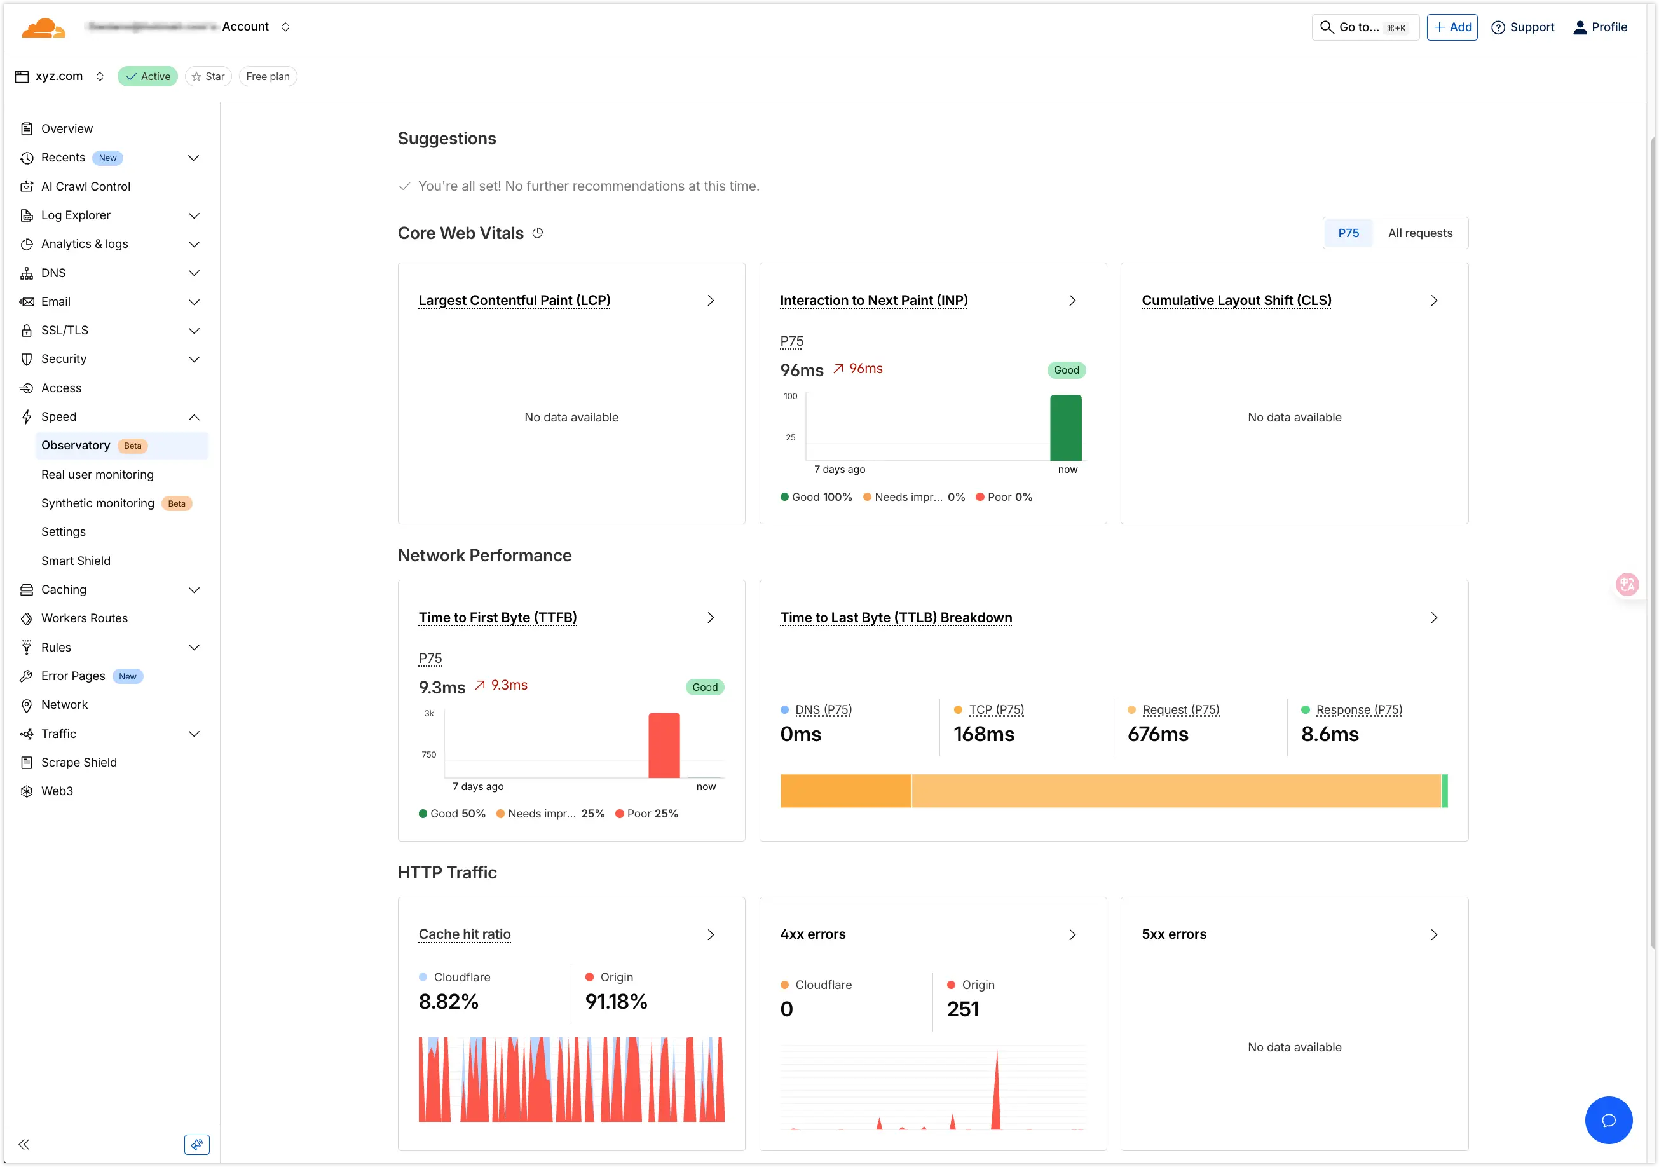
Task: Select Real user monitoring under Speed
Action: [x=97, y=474]
